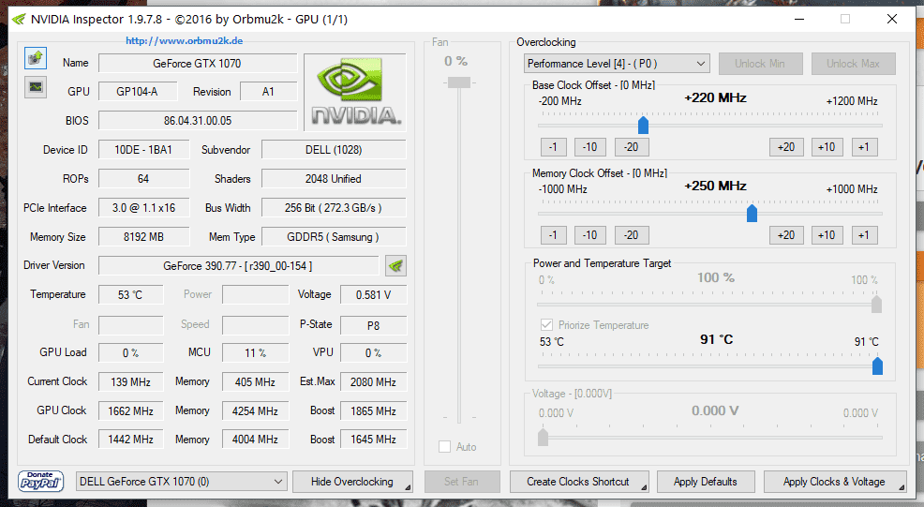This screenshot has height=507, width=924.
Task: Click Apply Defaults button
Action: tap(706, 482)
